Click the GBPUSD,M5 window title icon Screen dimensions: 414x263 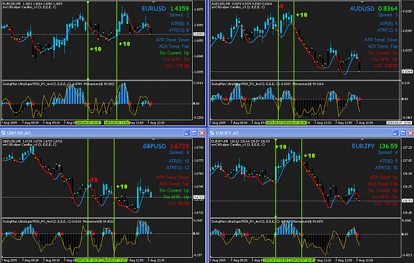[x=3, y=133]
